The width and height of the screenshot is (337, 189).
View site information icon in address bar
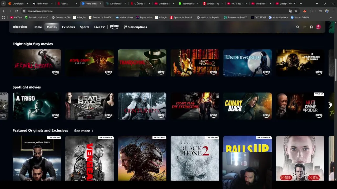pyautogui.click(x=24, y=11)
